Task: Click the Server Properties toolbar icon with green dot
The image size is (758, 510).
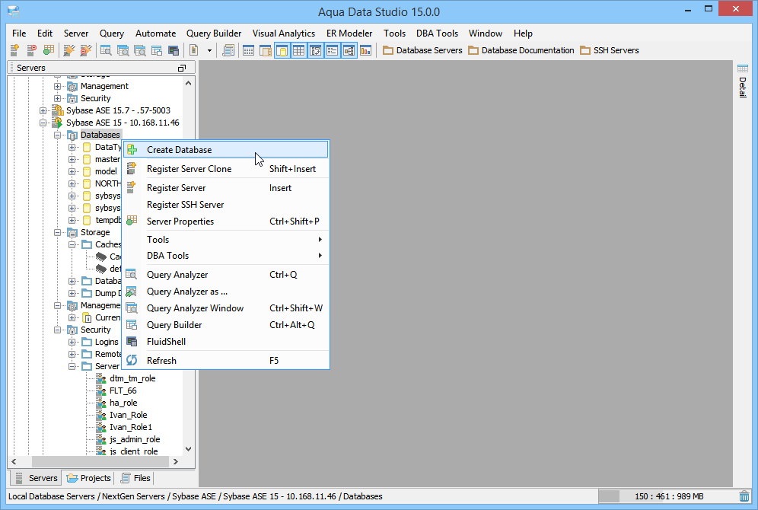Action: click(49, 50)
